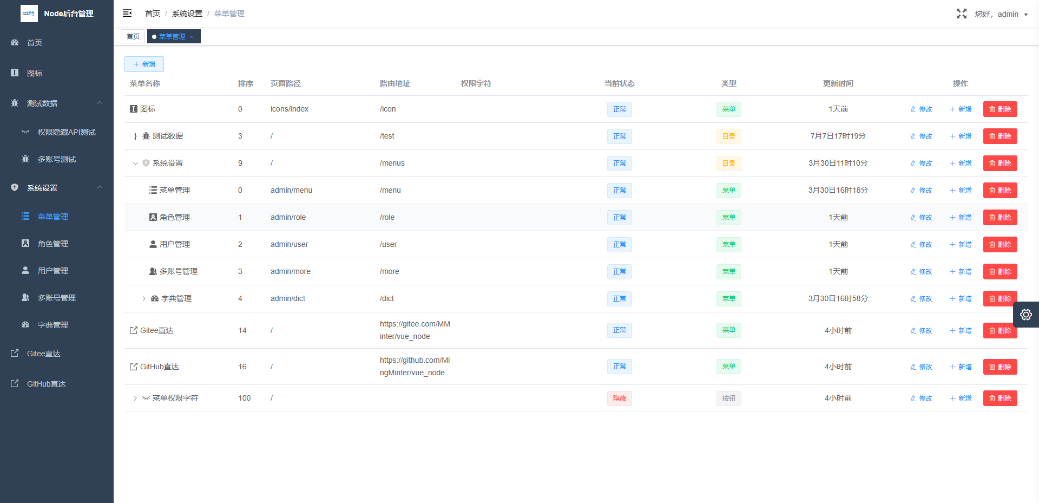The width and height of the screenshot is (1039, 503).
Task: Click 字典管理 icon in the sidebar
Action: click(25, 324)
